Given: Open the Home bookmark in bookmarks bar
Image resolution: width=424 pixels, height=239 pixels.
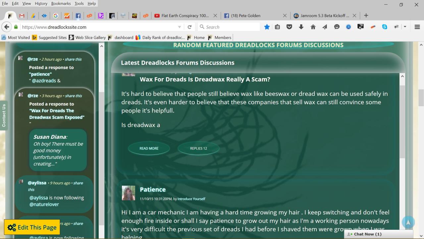Looking at the screenshot, I should [196, 38].
